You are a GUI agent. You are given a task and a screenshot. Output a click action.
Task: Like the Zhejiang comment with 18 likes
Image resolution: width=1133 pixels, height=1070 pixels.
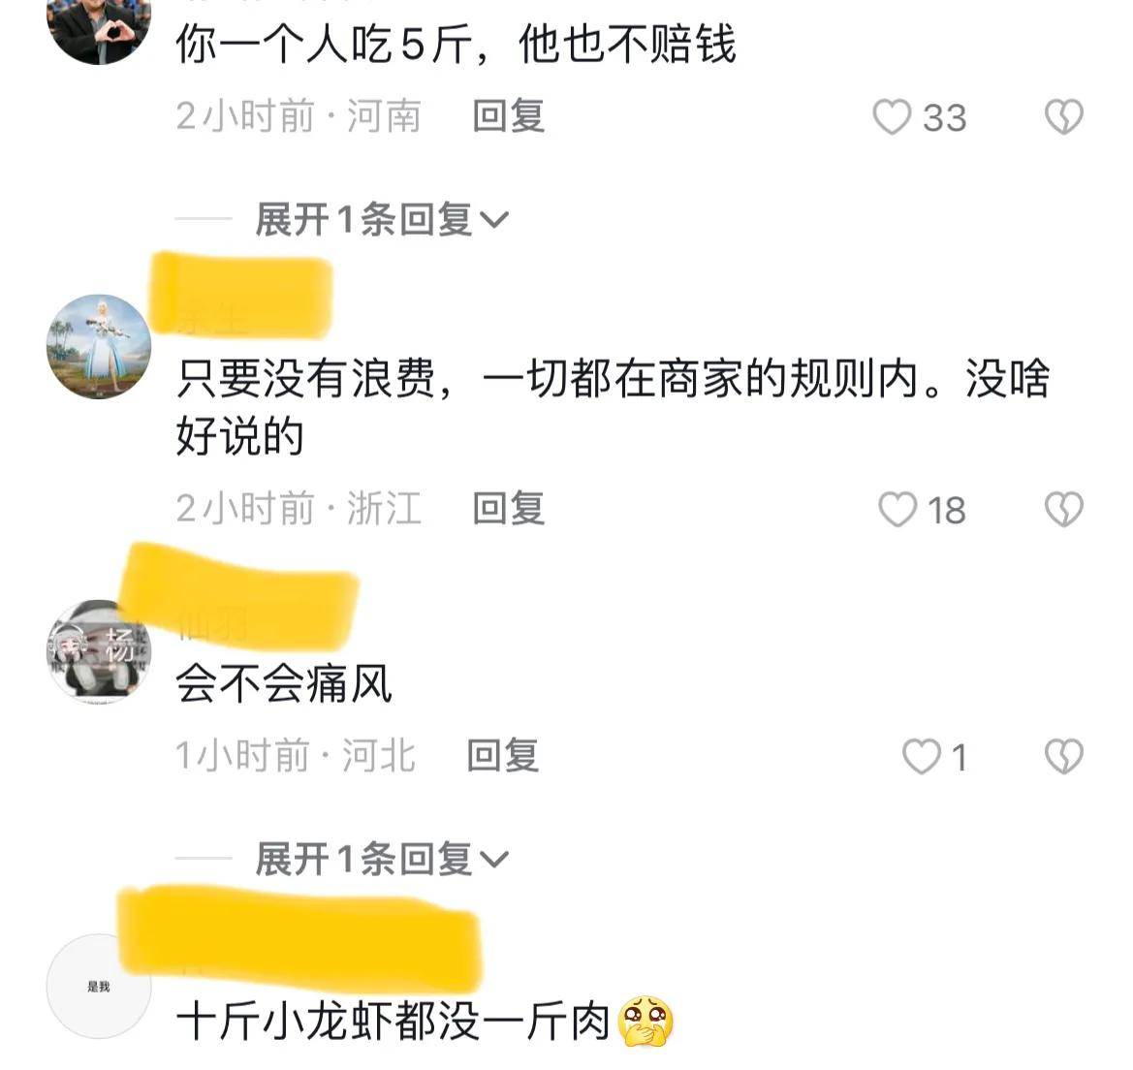click(x=897, y=510)
